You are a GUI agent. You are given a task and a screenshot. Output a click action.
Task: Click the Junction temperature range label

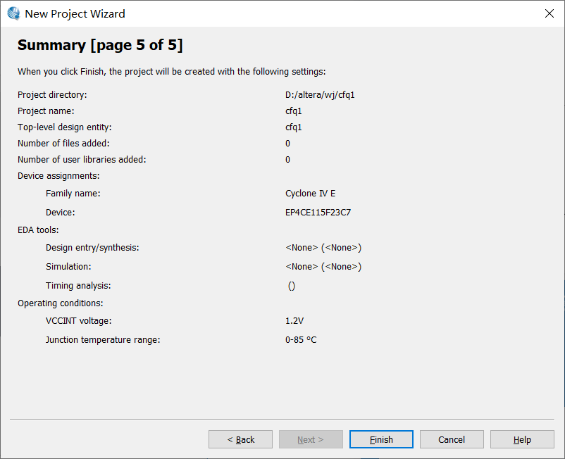point(103,340)
